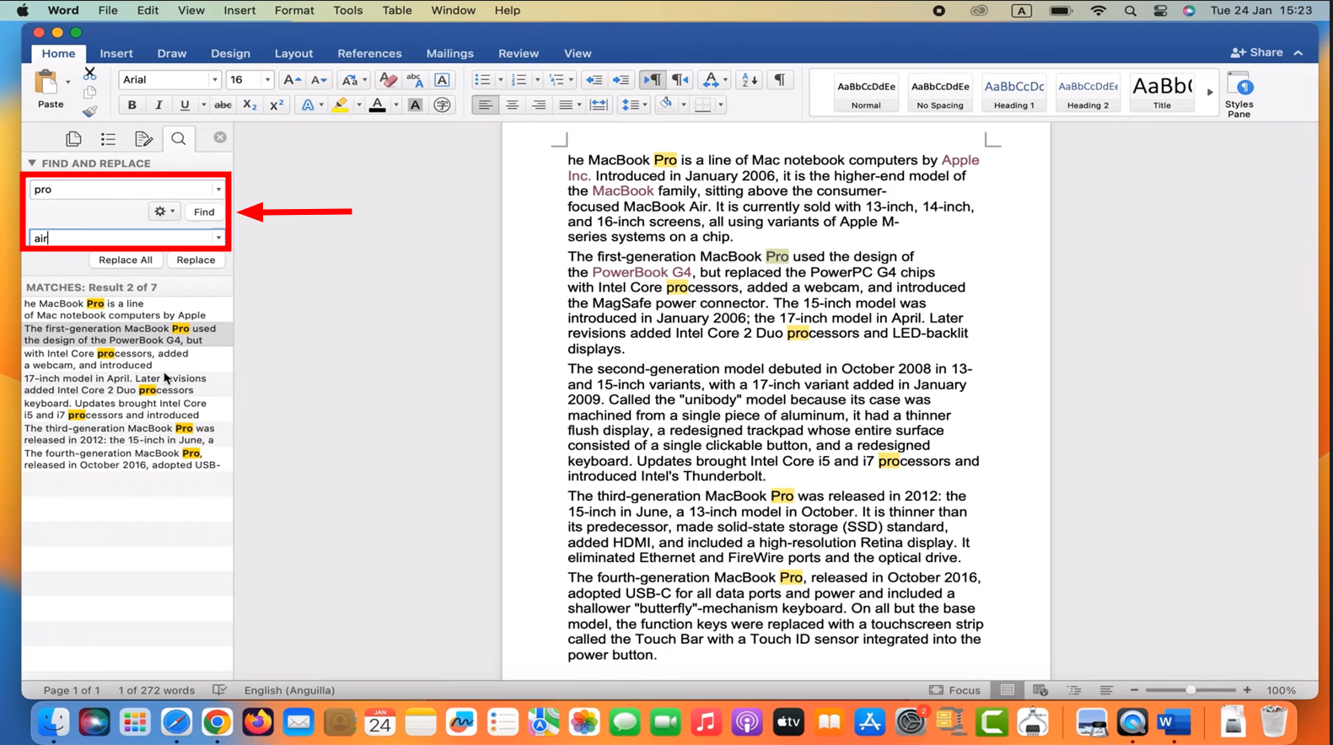1333x745 pixels.
Task: Decrease font size with the shrink icon
Action: 319,79
